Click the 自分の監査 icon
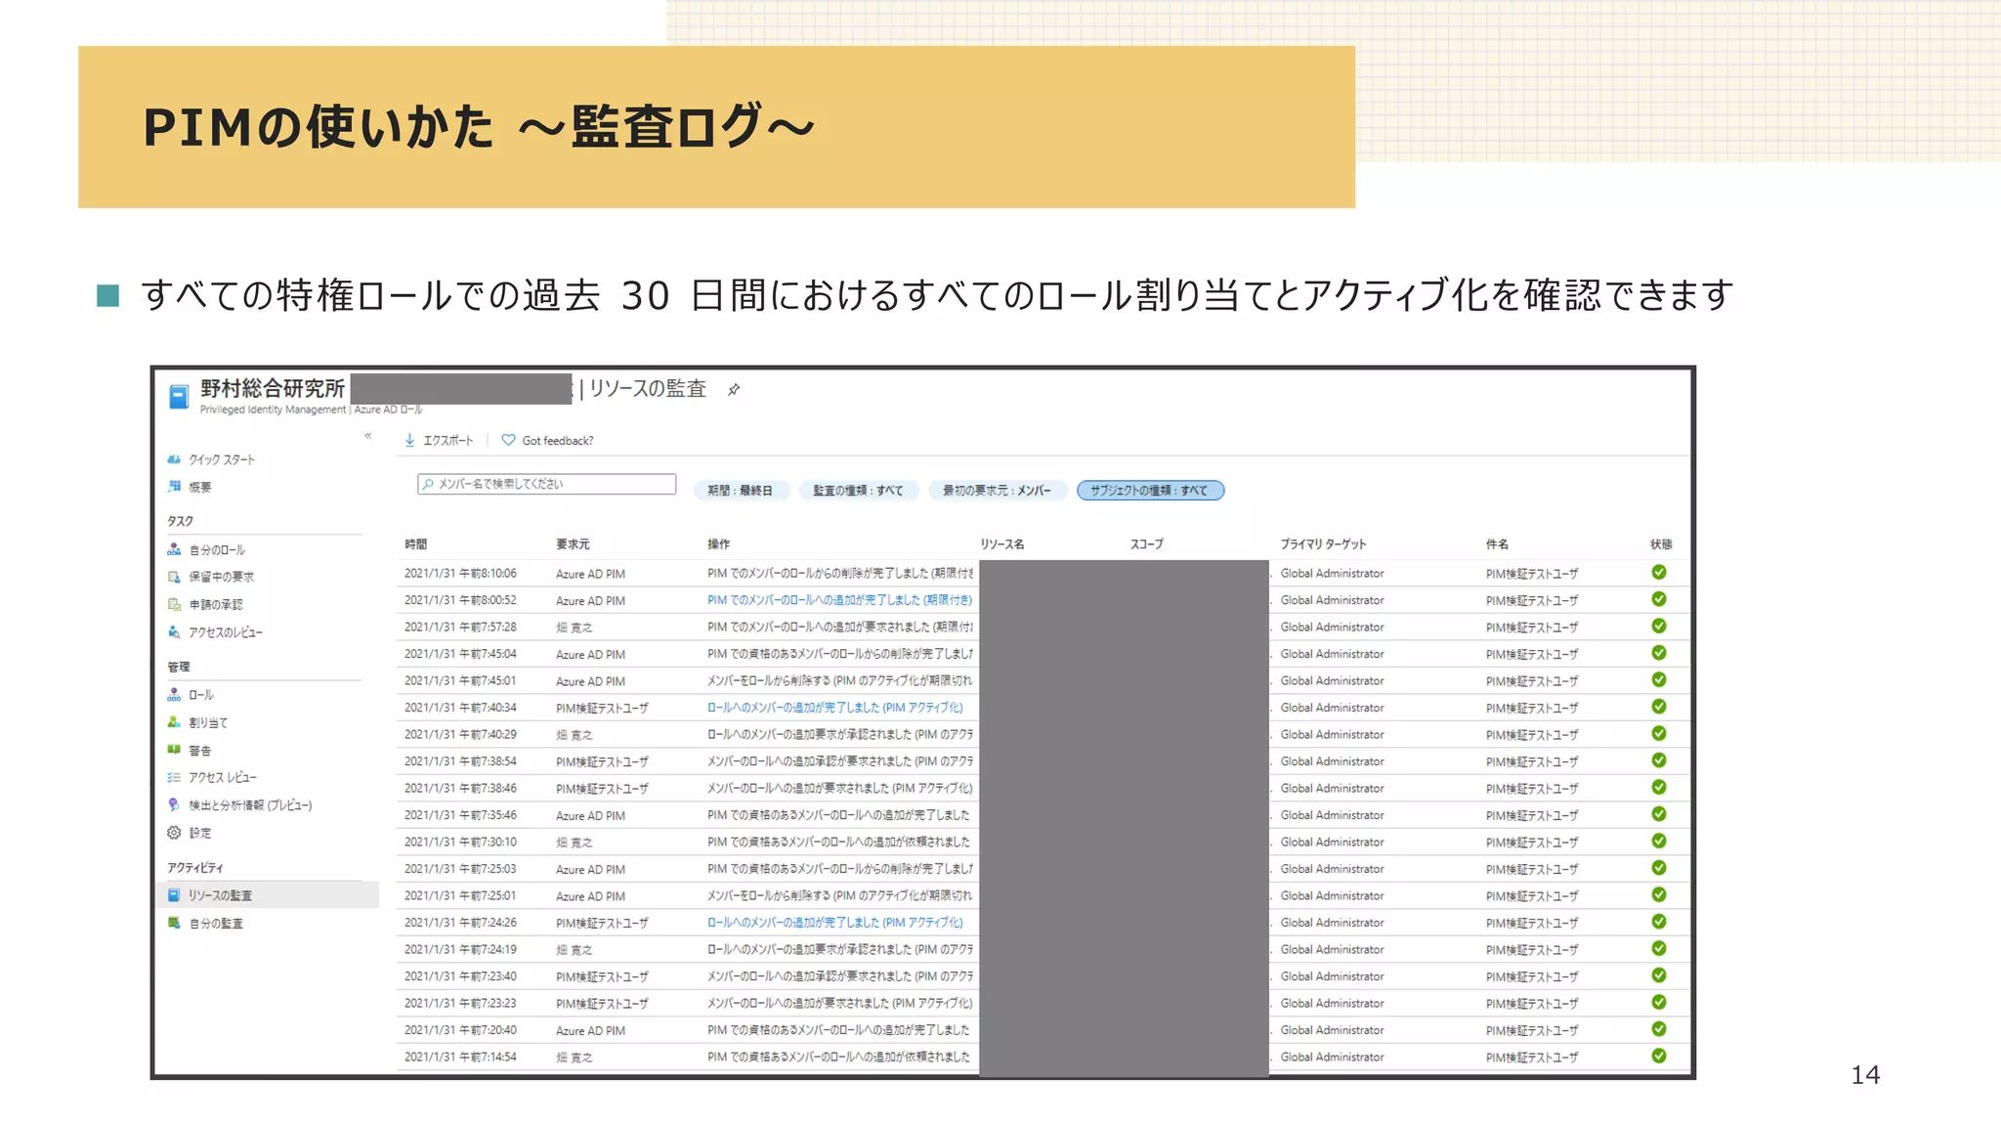Viewport: 2001px width, 1126px height. pos(174,923)
